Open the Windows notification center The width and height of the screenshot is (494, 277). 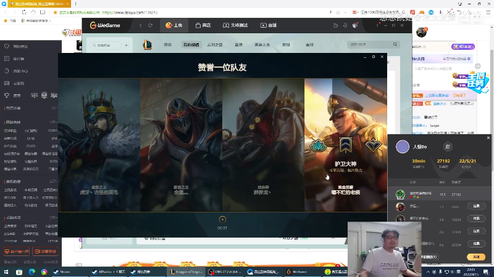(487, 271)
